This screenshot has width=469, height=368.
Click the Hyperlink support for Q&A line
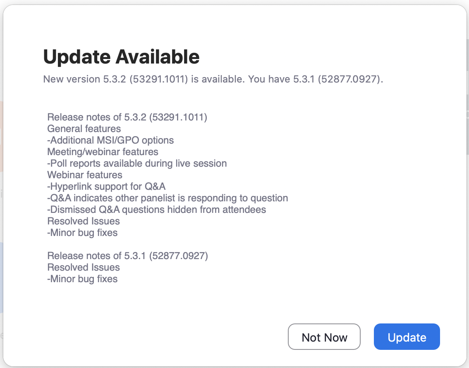tap(106, 186)
